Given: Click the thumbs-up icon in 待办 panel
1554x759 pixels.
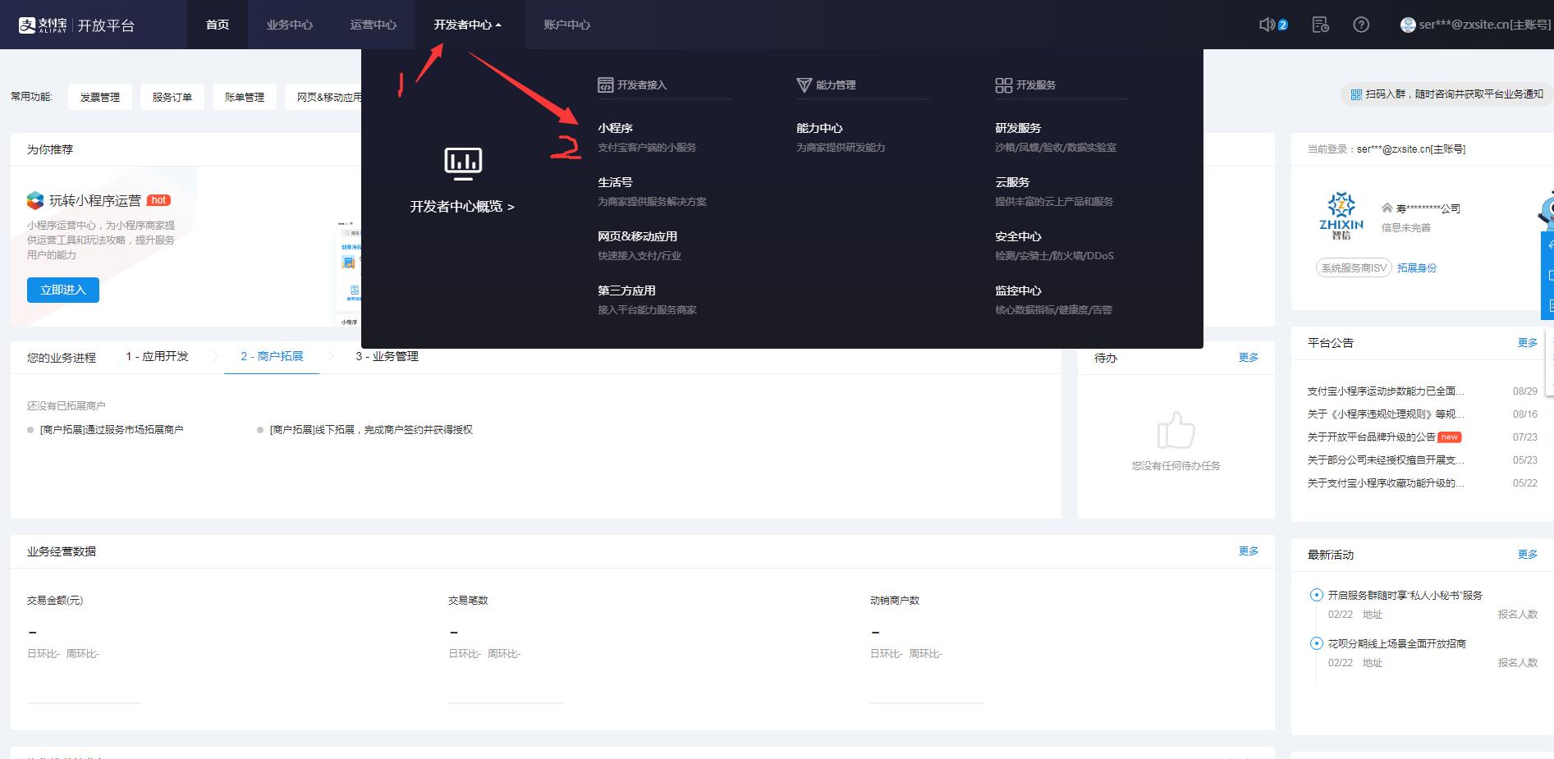Looking at the screenshot, I should click(x=1176, y=430).
